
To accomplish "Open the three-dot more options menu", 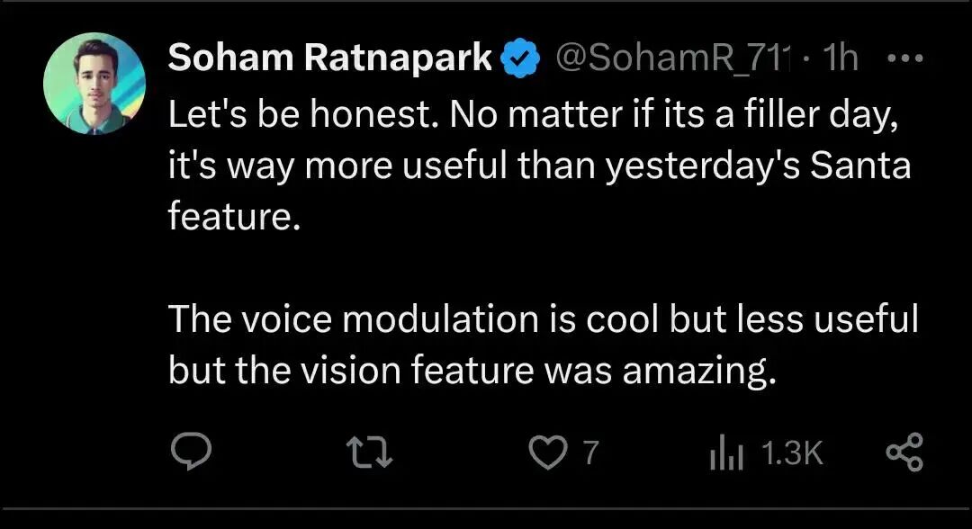I will click(904, 59).
